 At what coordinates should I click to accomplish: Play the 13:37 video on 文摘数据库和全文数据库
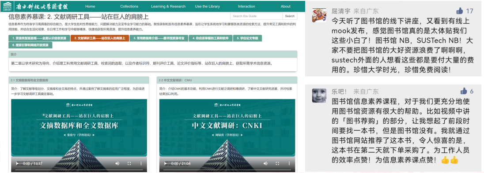pyautogui.click(x=17, y=163)
